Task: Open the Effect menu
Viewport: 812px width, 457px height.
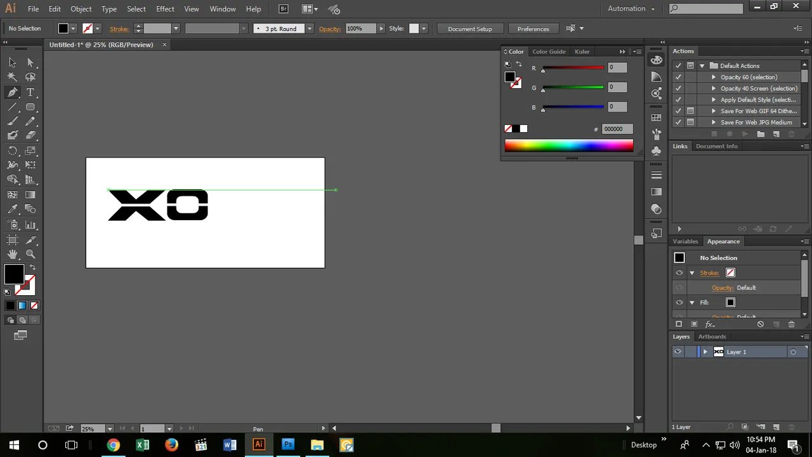Action: (165, 9)
